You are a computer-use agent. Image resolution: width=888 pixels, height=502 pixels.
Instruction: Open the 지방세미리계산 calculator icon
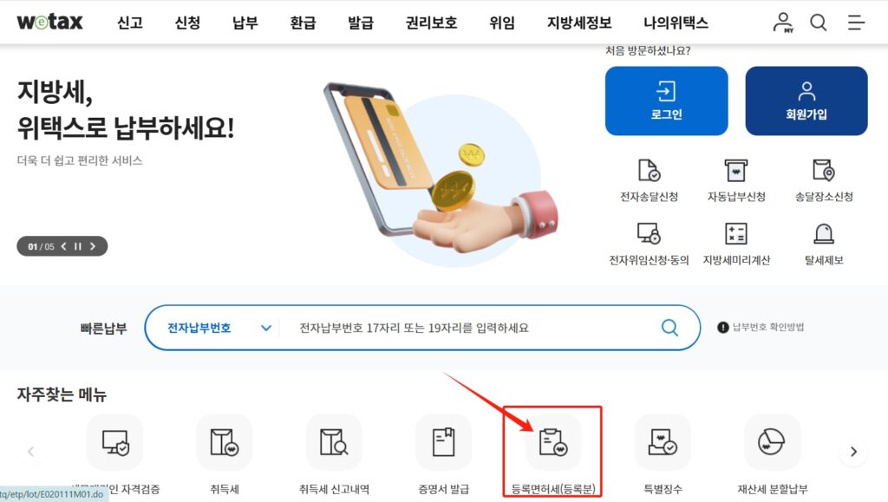coord(735,233)
